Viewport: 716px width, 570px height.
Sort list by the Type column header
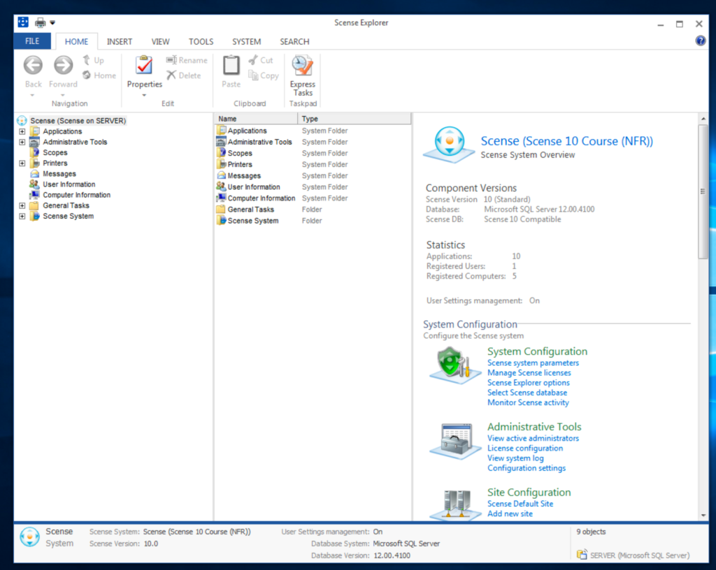[355, 119]
